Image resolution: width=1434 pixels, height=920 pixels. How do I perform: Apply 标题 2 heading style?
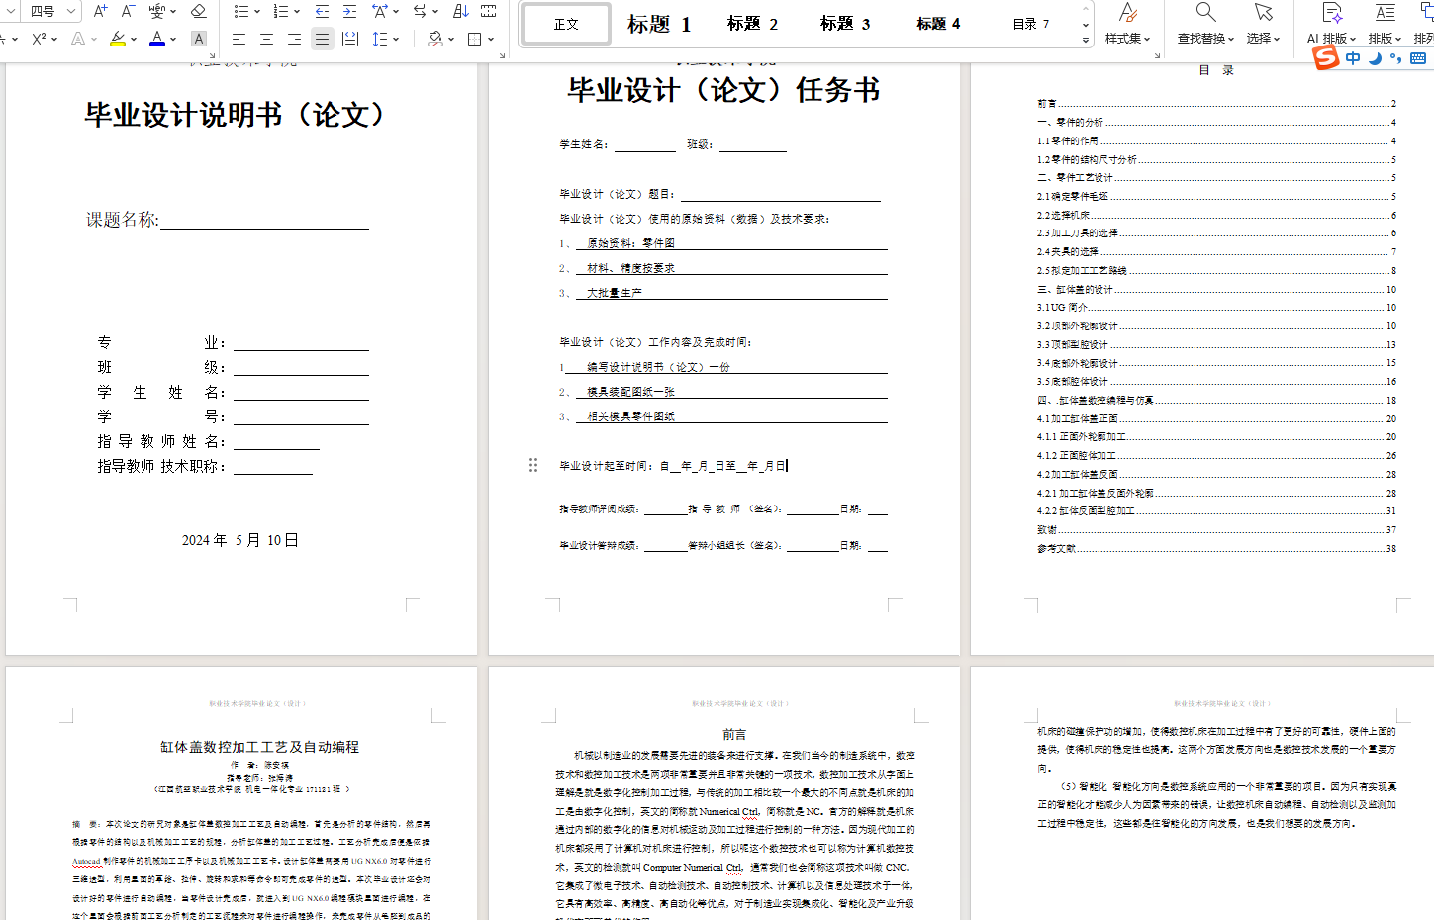click(x=752, y=24)
